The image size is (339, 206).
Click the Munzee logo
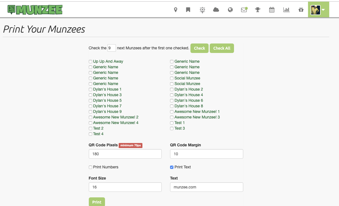click(35, 10)
